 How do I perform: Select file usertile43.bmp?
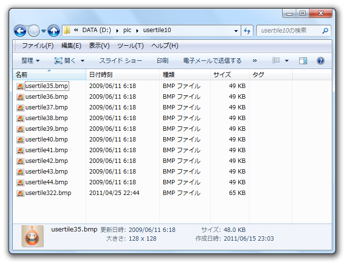pyautogui.click(x=47, y=172)
